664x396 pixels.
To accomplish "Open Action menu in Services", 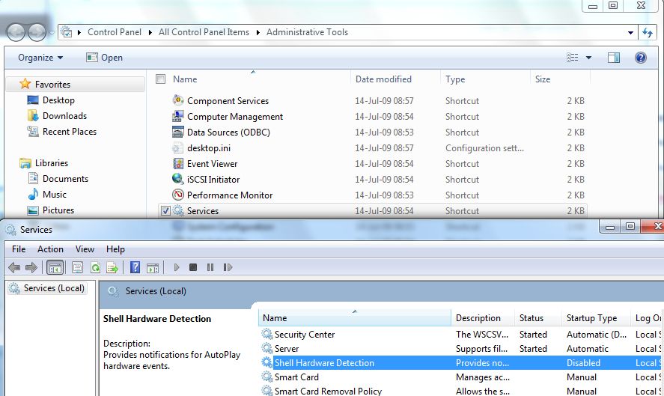I will coord(50,249).
